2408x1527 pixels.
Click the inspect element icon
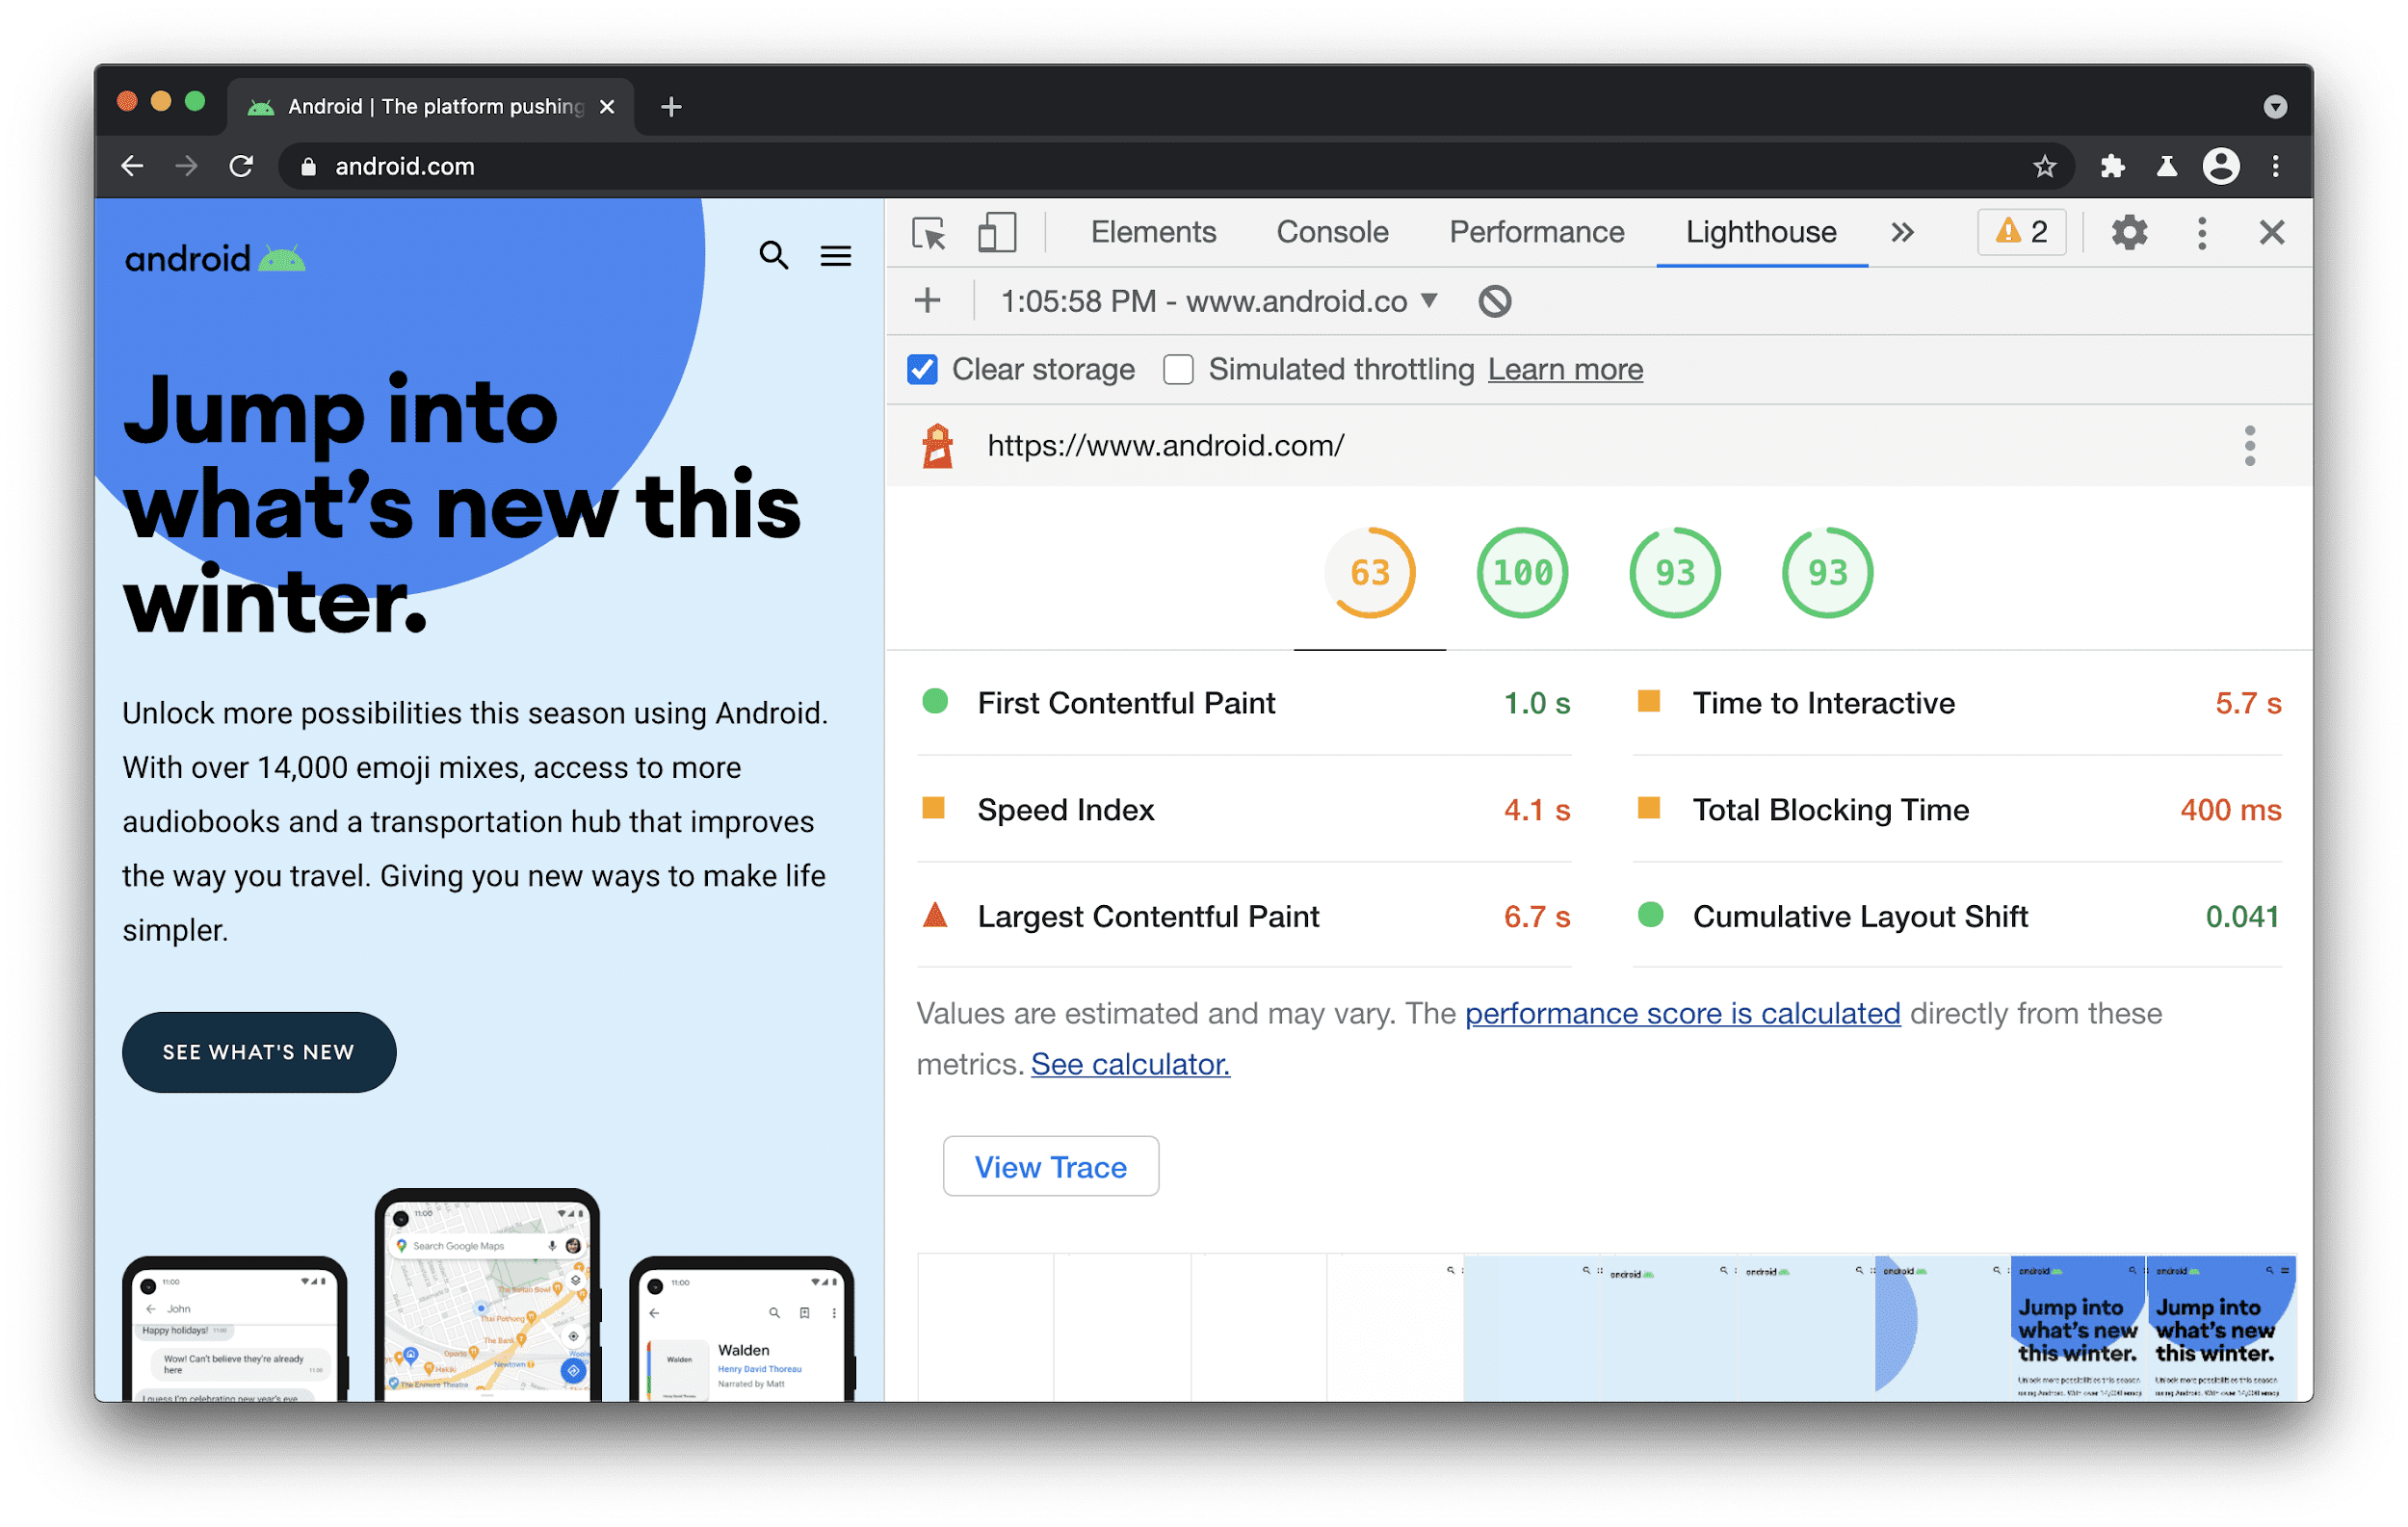930,233
